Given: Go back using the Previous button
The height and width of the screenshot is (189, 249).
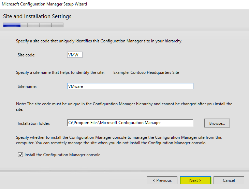Looking at the screenshot, I should click(x=162, y=180).
